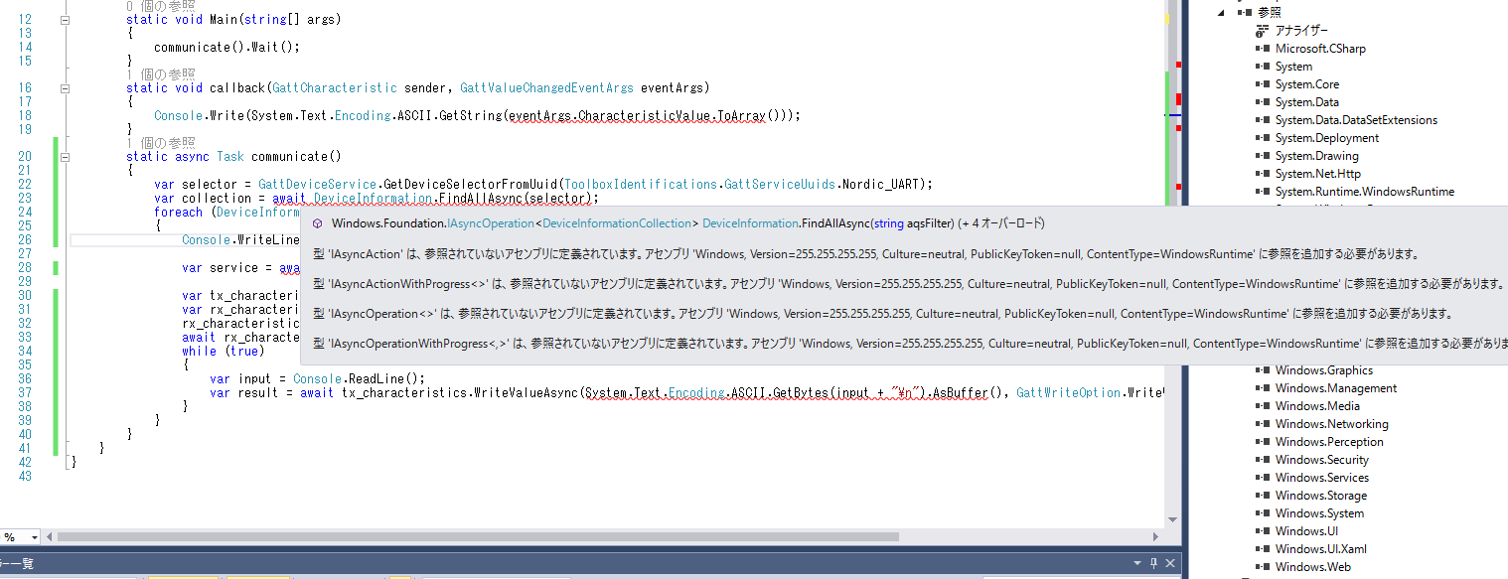Click the Windows.UI.Xaml reference icon

coord(1262,549)
